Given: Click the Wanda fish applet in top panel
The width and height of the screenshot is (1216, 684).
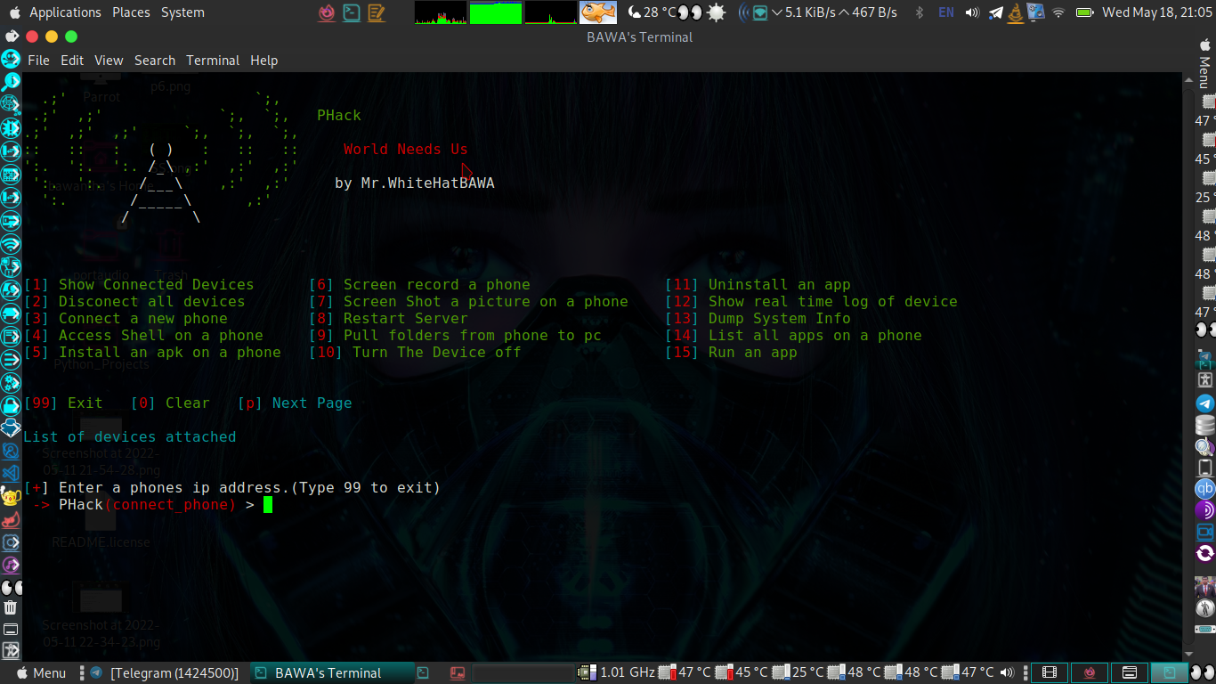Looking at the screenshot, I should pyautogui.click(x=596, y=12).
